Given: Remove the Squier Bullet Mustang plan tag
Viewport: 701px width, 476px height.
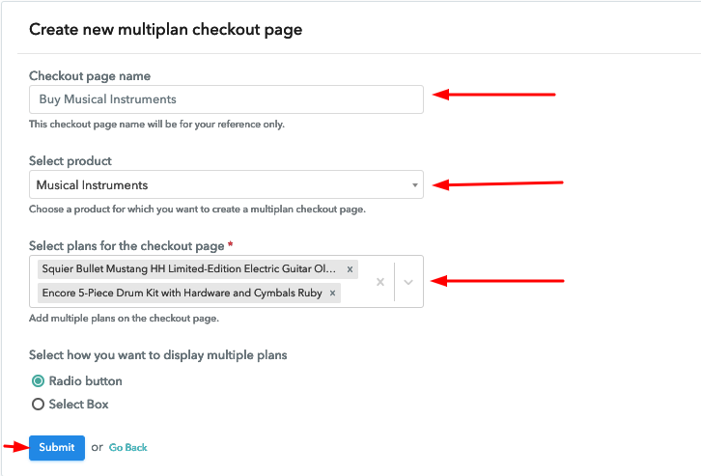Looking at the screenshot, I should pyautogui.click(x=350, y=269).
